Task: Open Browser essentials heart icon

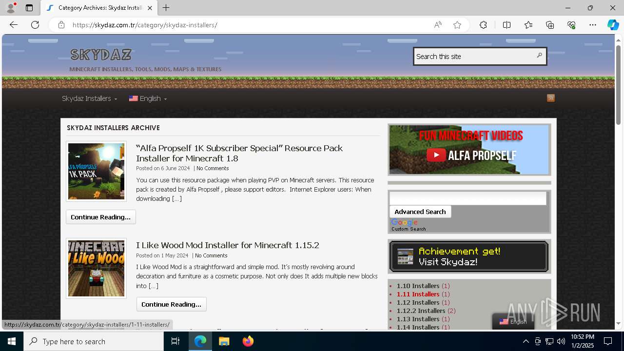Action: pyautogui.click(x=571, y=25)
